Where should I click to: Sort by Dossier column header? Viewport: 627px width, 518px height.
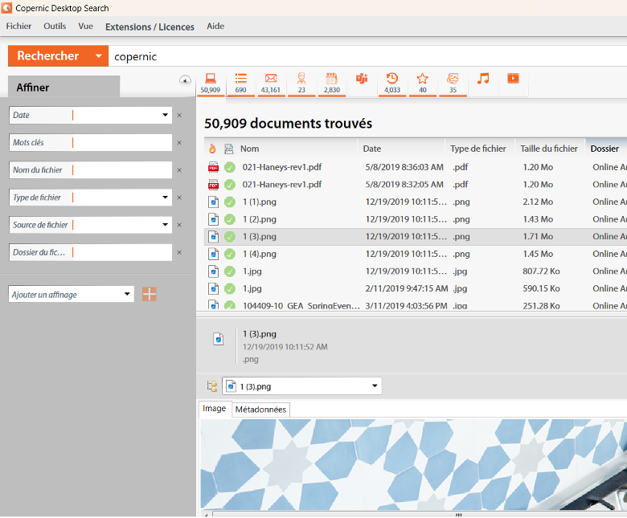(x=606, y=149)
